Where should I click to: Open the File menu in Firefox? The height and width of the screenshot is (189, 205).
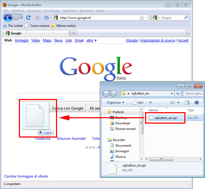tap(6, 11)
